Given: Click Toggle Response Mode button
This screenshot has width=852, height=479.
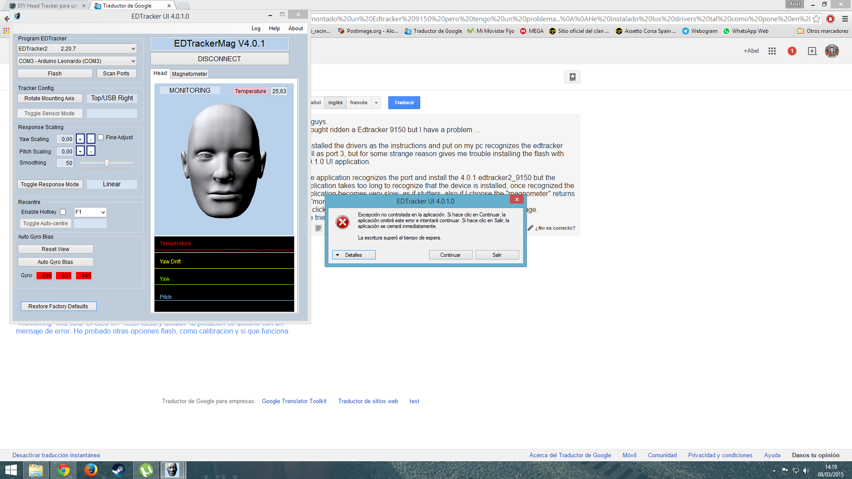Looking at the screenshot, I should (x=50, y=185).
